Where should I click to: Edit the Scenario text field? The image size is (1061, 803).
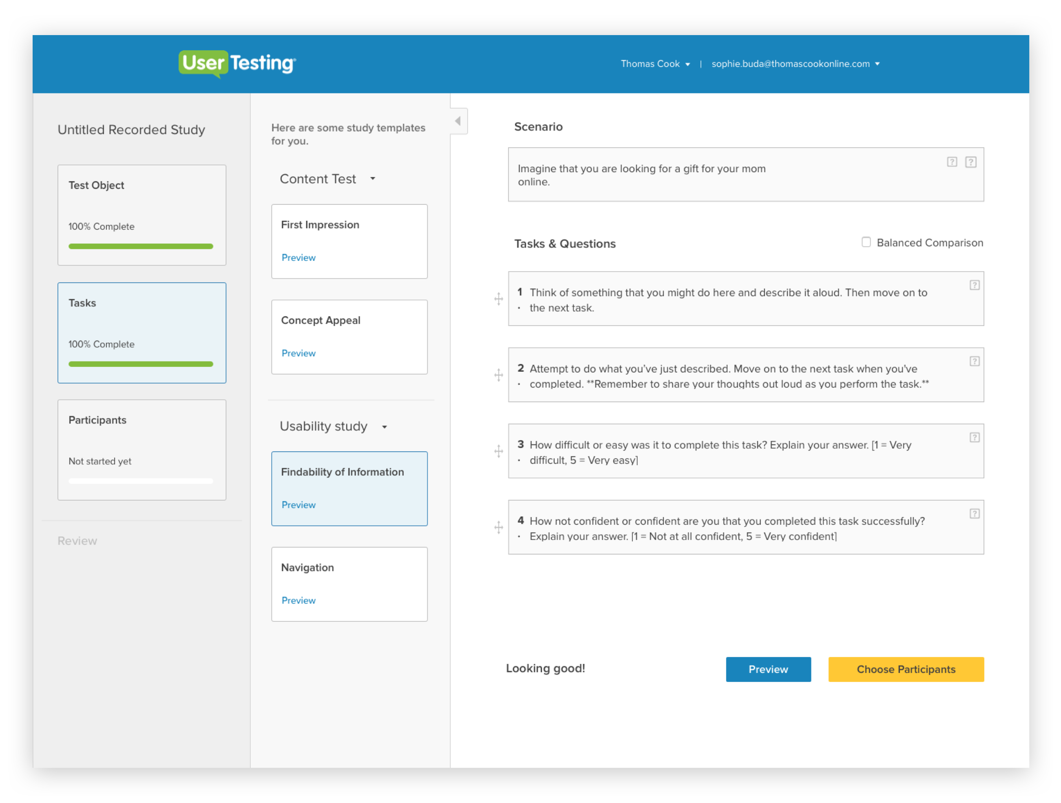pyautogui.click(x=746, y=175)
